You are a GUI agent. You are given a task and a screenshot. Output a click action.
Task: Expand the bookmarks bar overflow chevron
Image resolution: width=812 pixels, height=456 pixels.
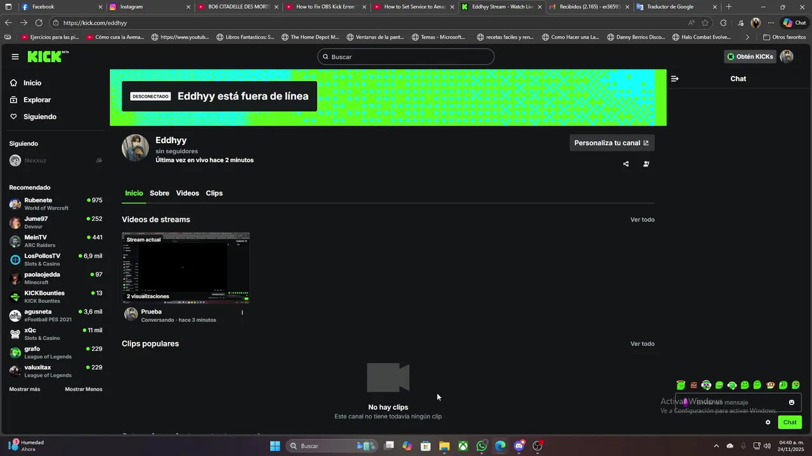click(x=747, y=37)
